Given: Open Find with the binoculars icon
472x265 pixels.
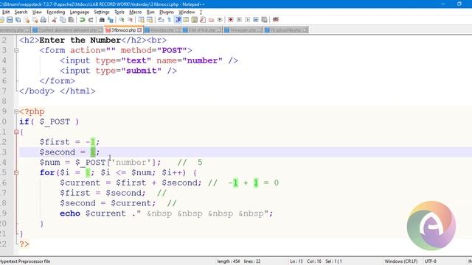Looking at the screenshot, I should pyautogui.click(x=102, y=20).
